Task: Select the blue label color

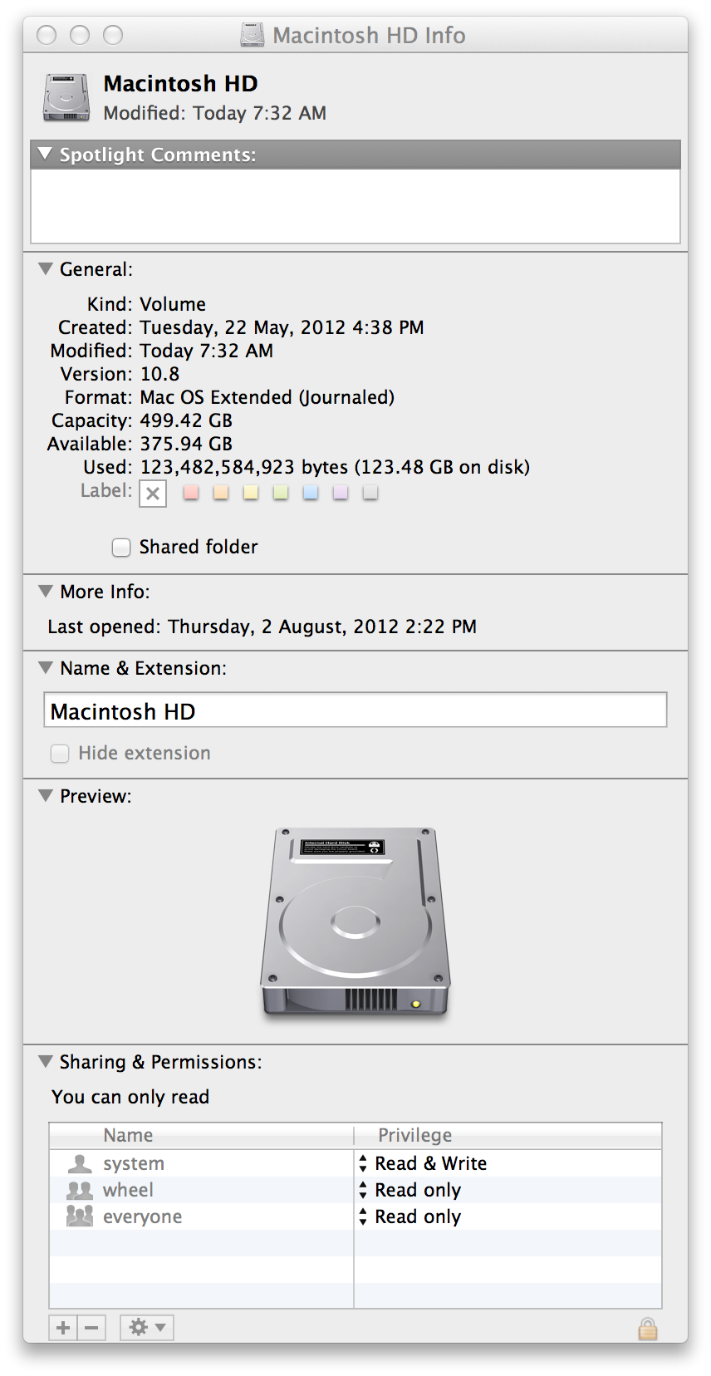Action: [311, 492]
